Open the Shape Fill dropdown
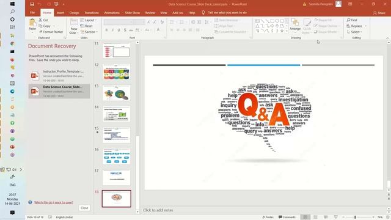Viewport: 391px width, 220px height. tap(324, 20)
